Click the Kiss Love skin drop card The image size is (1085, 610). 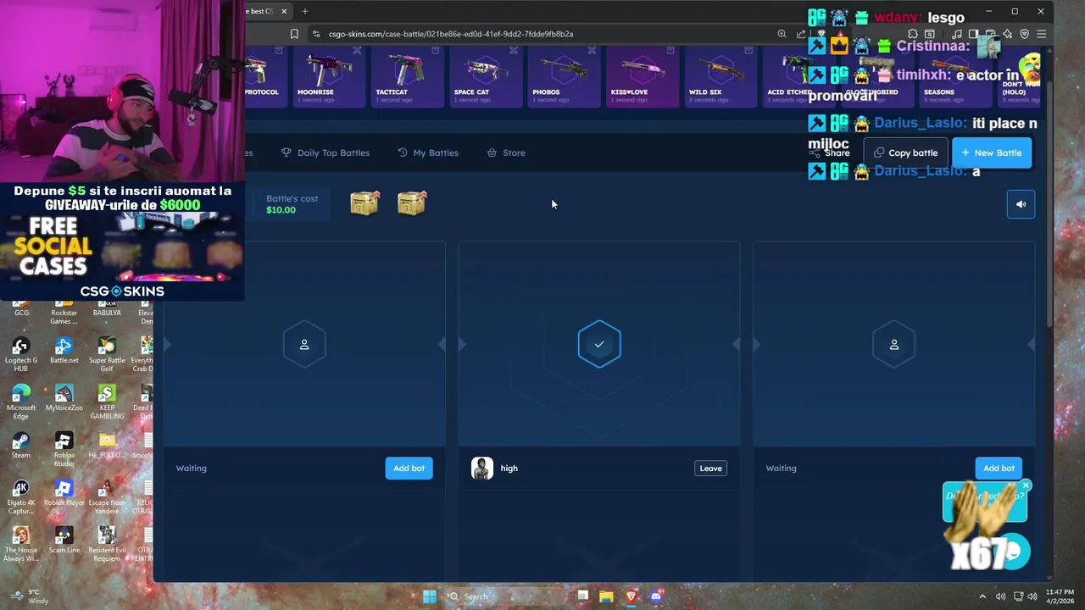643,76
